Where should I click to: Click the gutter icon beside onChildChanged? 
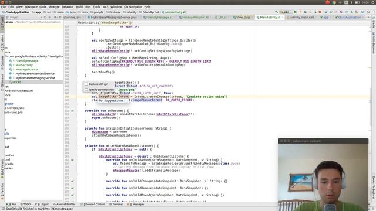coord(72,181)
